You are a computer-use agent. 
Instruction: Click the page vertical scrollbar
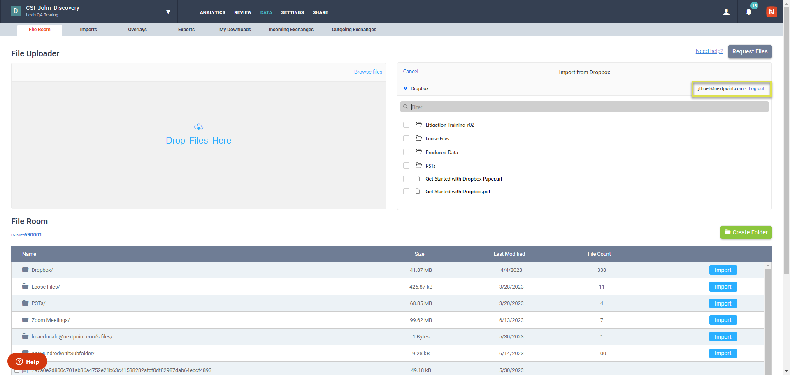[786, 140]
